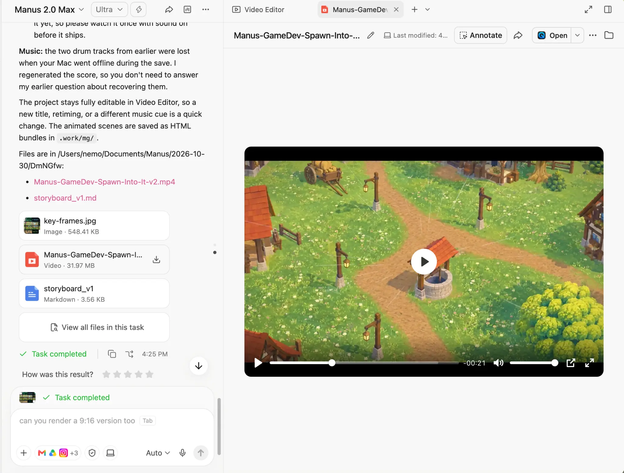Expand panel to full view via header arrows
Screen dimensions: 624x473
pos(588,9)
